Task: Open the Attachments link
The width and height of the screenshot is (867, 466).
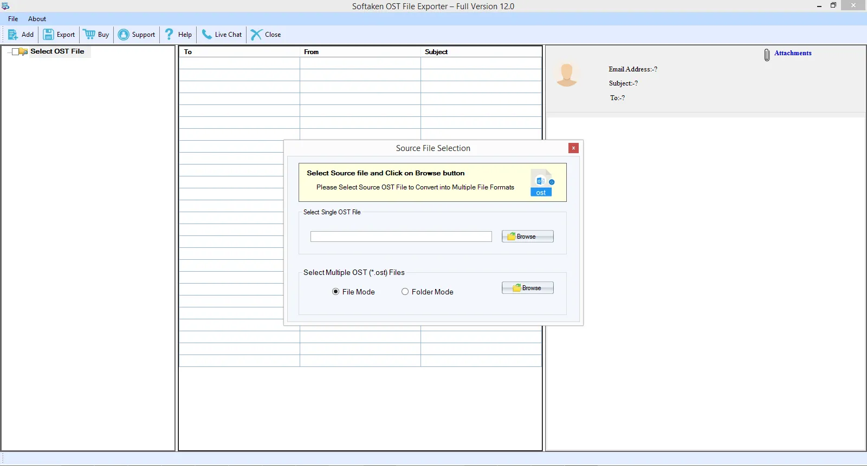Action: (793, 53)
